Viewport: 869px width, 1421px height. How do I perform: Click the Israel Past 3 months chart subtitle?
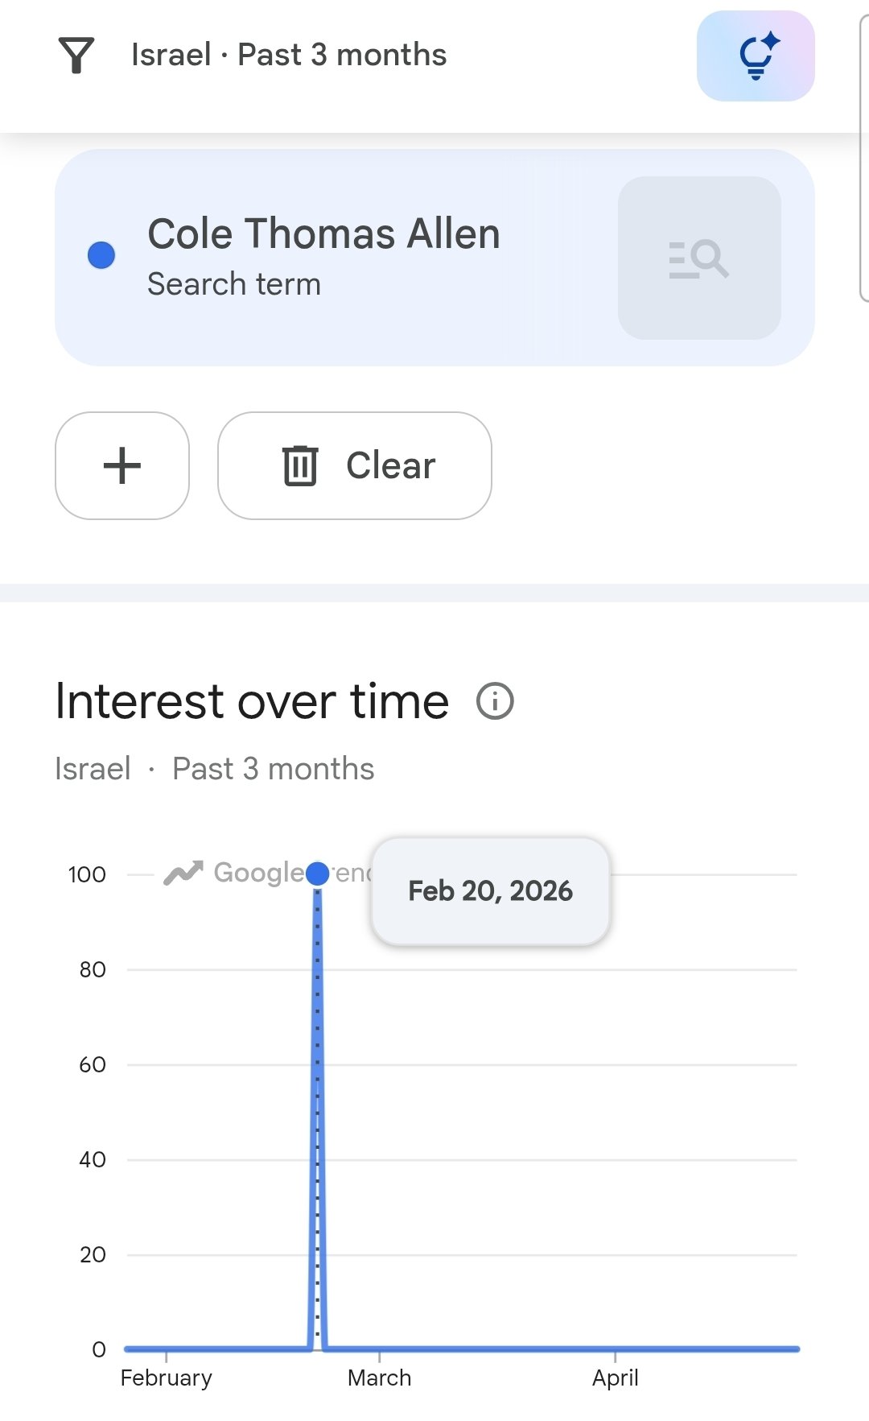pos(214,769)
